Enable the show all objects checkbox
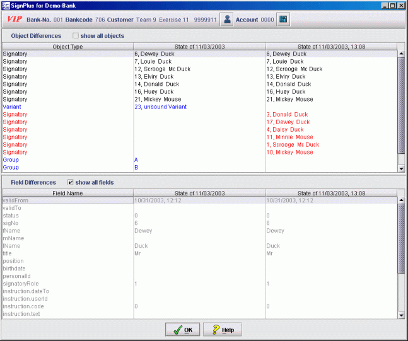 (76, 36)
